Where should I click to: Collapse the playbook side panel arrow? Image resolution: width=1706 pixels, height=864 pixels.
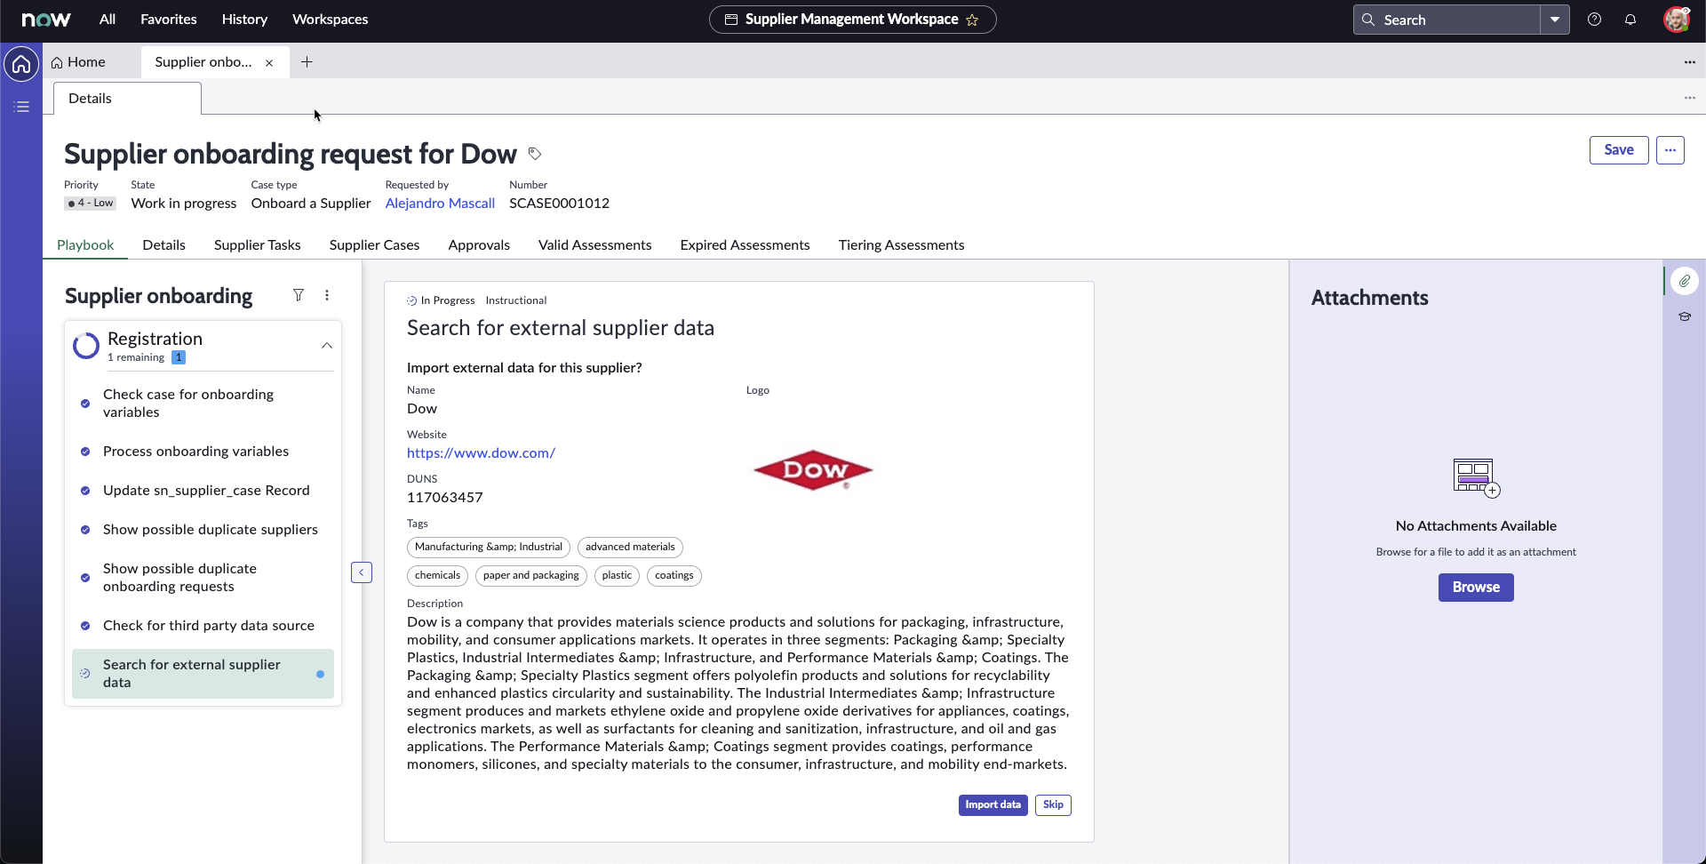pyautogui.click(x=362, y=572)
